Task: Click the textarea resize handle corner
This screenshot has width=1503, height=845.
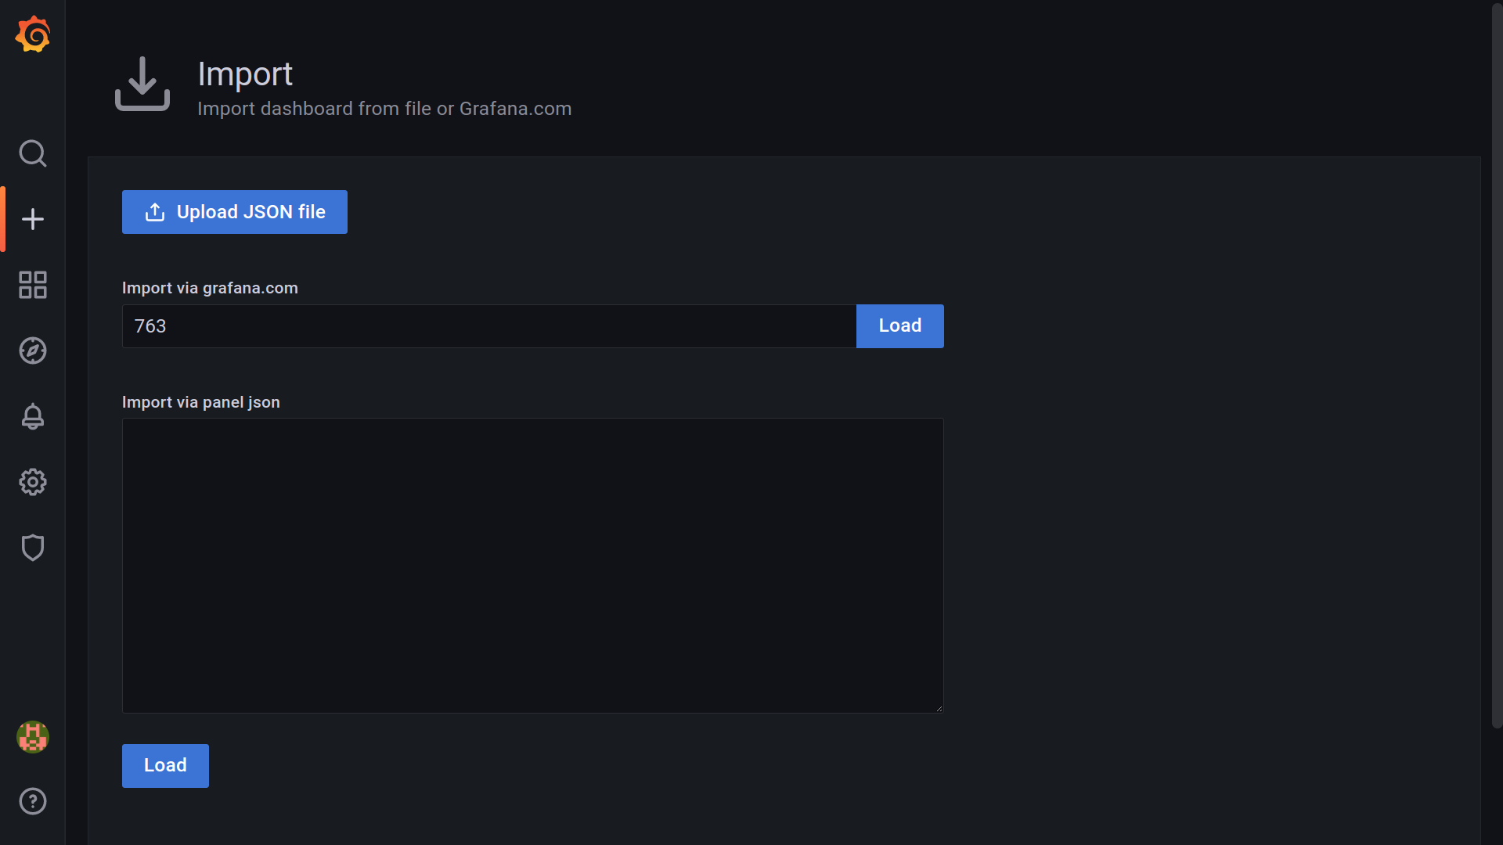Action: [939, 708]
